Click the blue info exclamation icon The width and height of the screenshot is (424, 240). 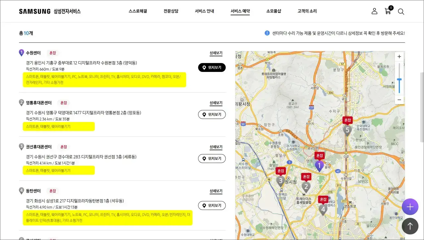[267, 33]
